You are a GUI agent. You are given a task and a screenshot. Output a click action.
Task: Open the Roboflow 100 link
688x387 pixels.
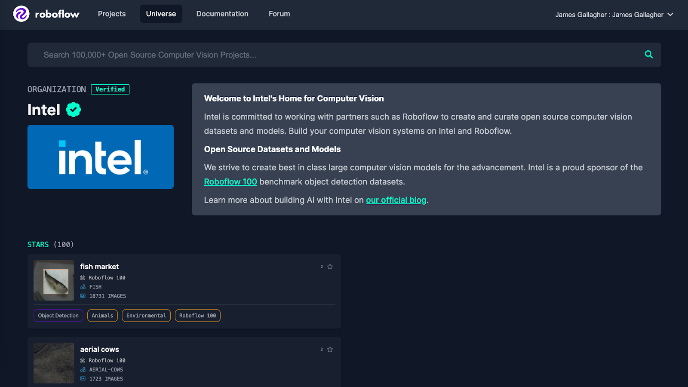point(230,182)
